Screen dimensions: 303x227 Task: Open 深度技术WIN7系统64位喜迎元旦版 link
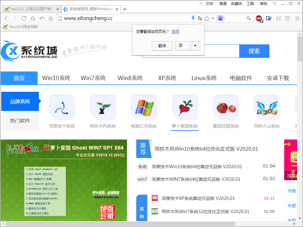pyautogui.click(x=196, y=179)
